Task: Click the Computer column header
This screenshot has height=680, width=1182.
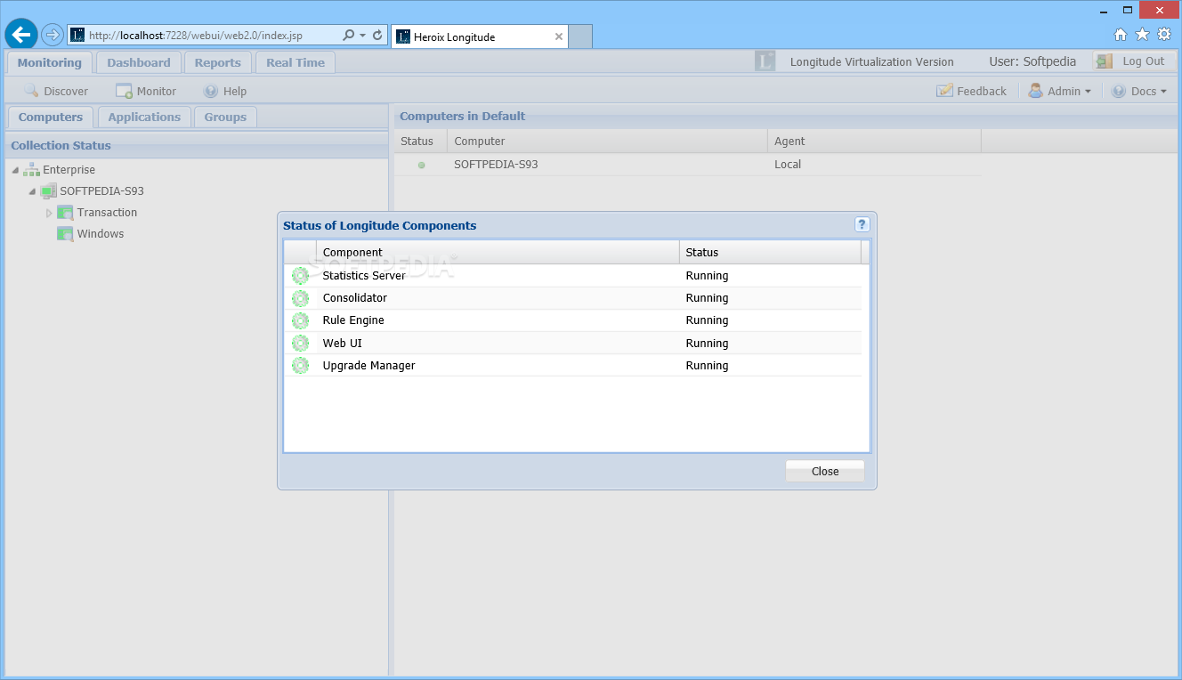Action: pos(607,141)
